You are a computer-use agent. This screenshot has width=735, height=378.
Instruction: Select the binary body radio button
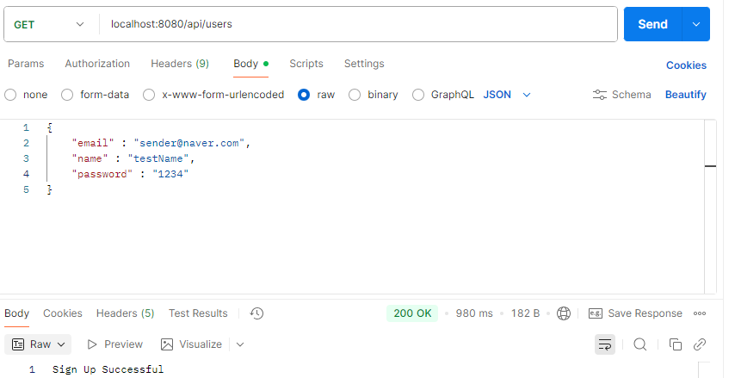click(355, 95)
